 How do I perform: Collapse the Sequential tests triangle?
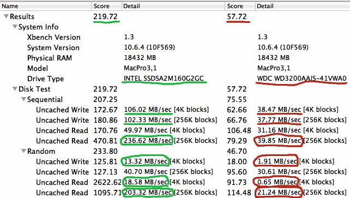point(23,99)
